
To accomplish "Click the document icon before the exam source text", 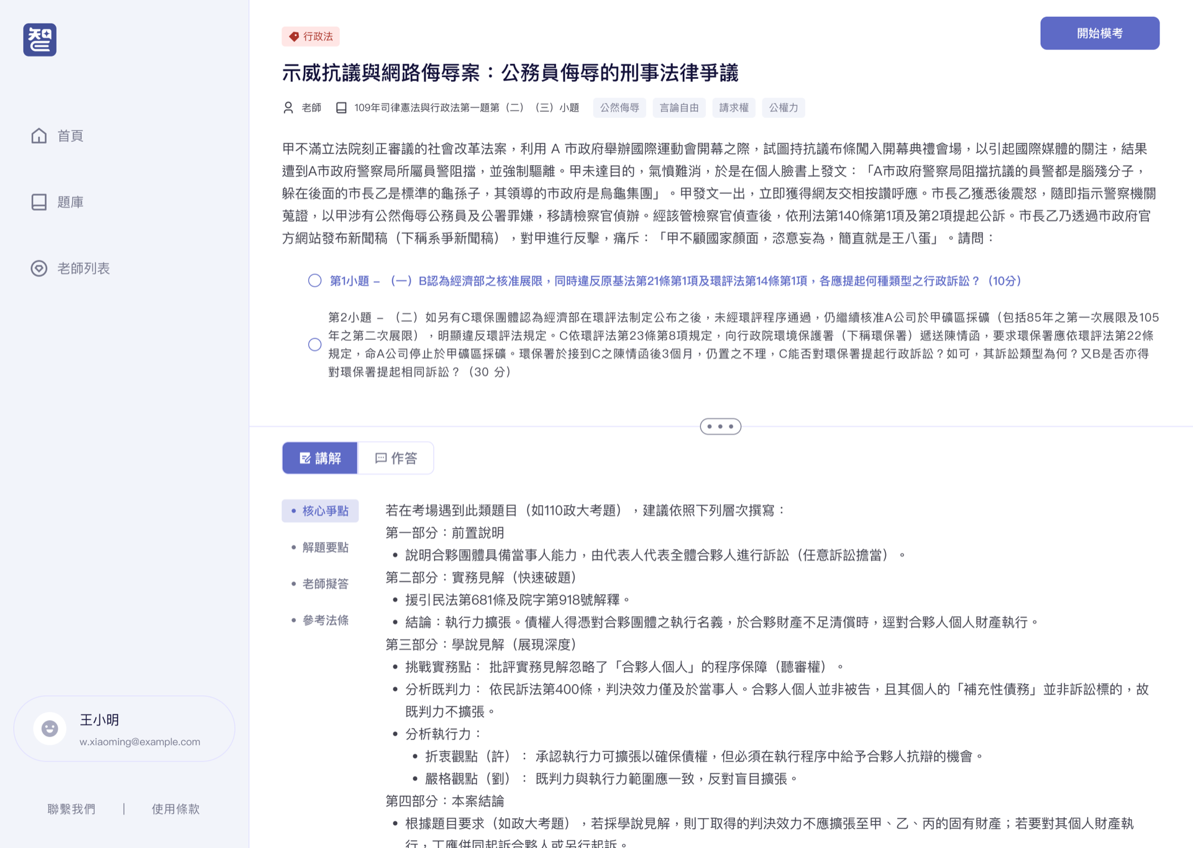I will [341, 107].
